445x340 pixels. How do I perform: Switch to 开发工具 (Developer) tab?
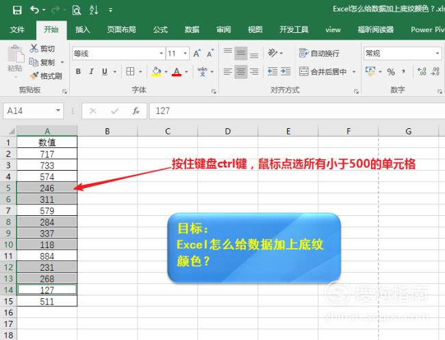294,29
